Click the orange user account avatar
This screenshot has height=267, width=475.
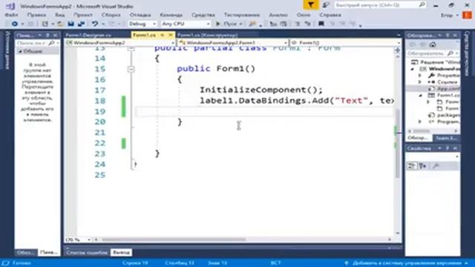(x=467, y=15)
